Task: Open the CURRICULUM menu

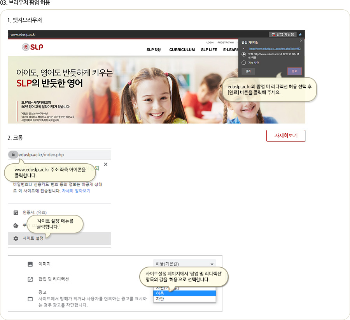Action: click(x=182, y=50)
